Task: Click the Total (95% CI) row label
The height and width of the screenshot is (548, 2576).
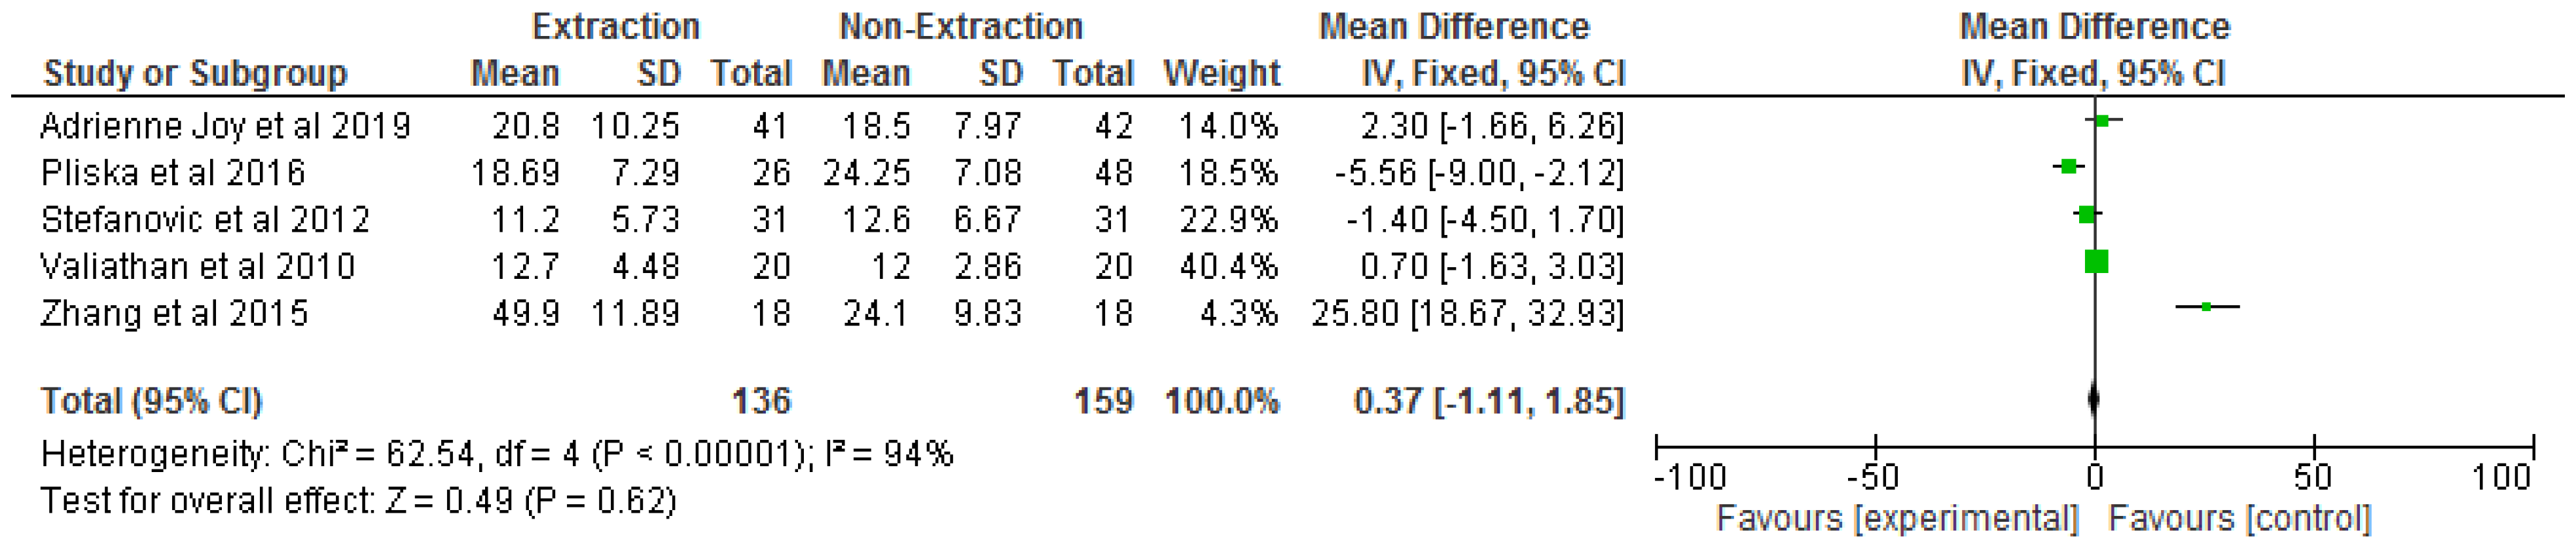Action: tap(151, 401)
